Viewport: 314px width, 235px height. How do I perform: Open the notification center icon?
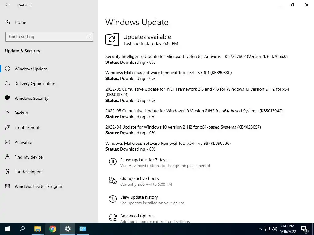[x=304, y=229]
